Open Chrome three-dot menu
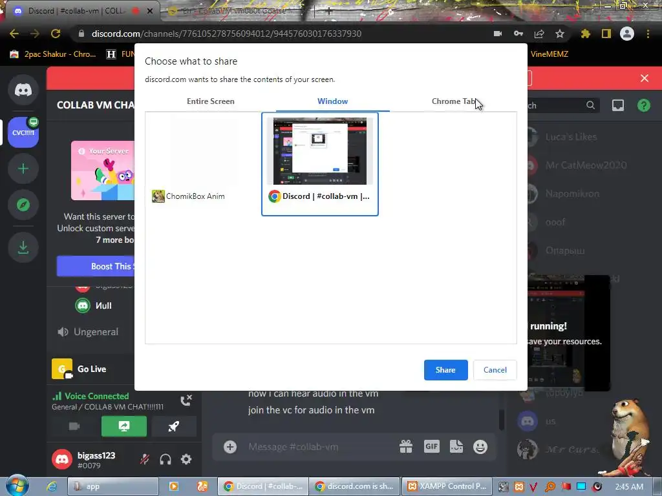Screen dimensions: 662x496 point(648,34)
